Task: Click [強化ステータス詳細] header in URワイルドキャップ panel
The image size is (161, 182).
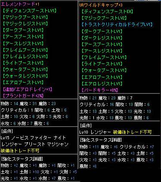Action: pos(101,140)
